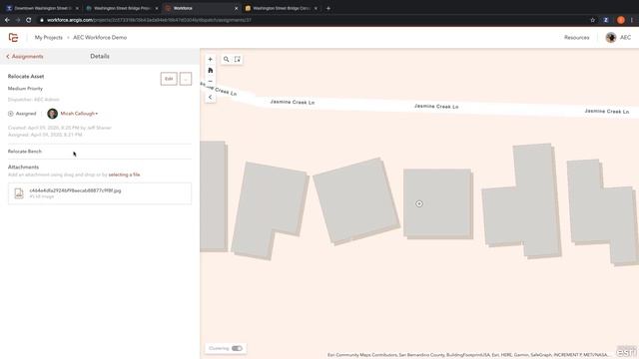Click My Projects breadcrumb

(x=49, y=38)
